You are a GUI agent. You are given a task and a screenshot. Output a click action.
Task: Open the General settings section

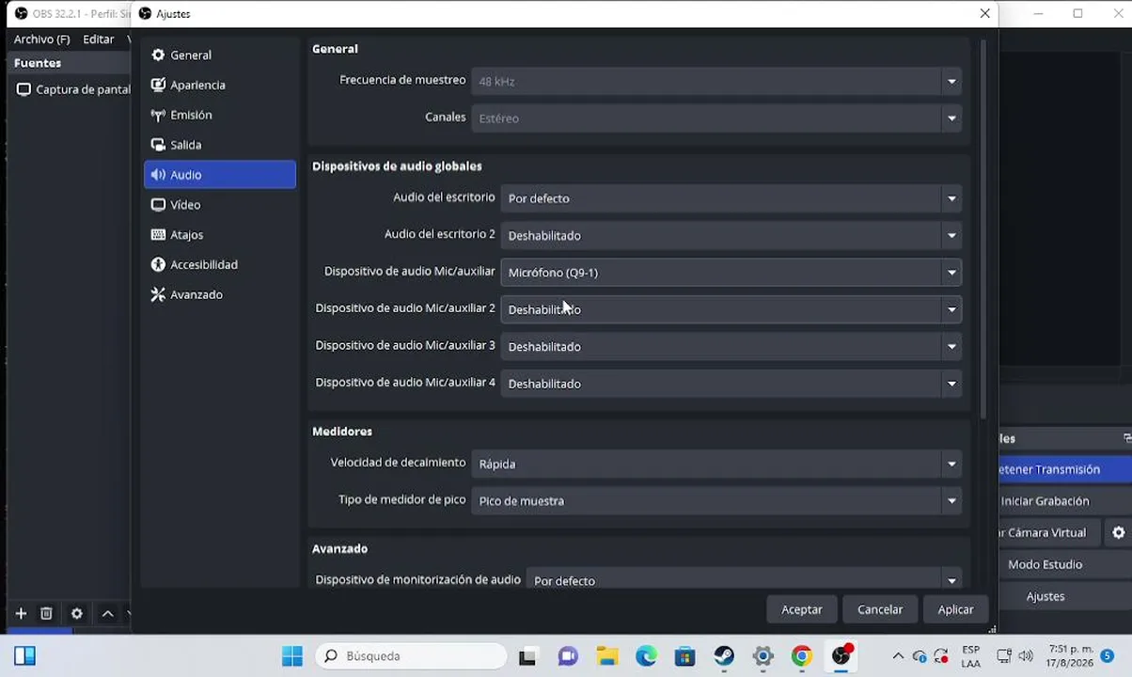click(220, 55)
